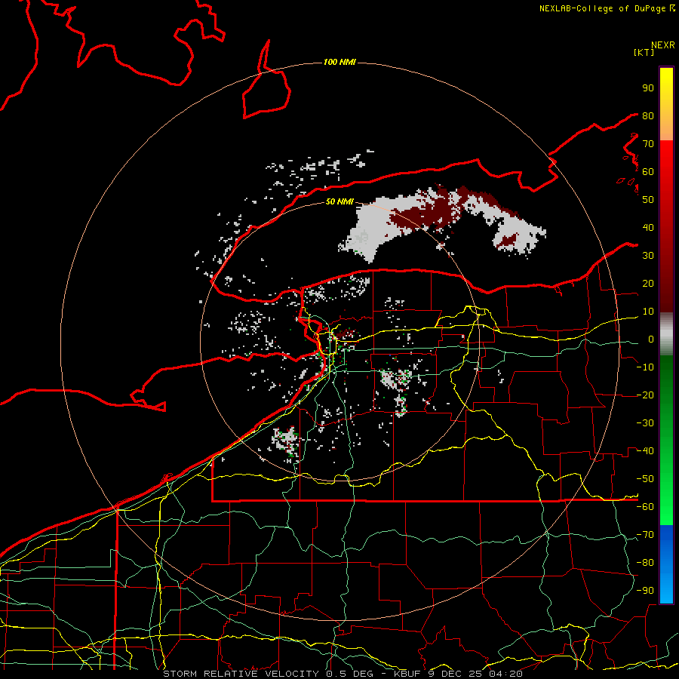Click the 50 value on the velocity scale
This screenshot has width=679, height=679.
[648, 200]
